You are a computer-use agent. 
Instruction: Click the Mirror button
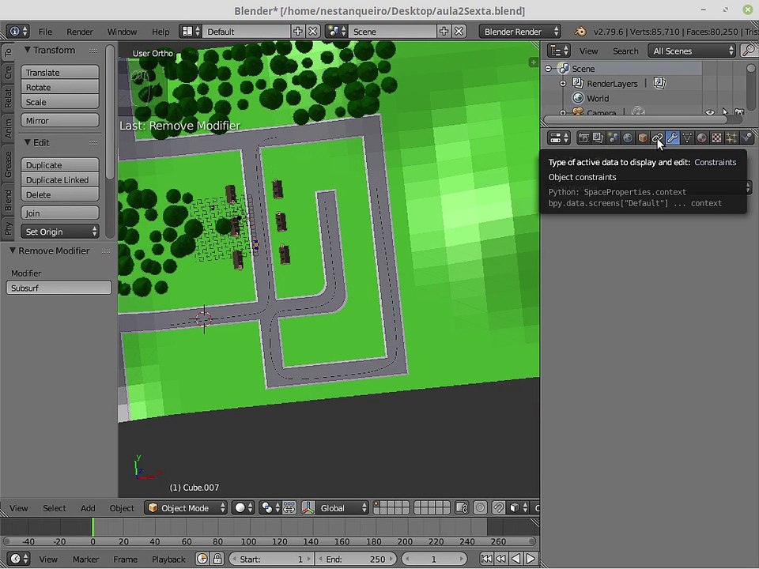pyautogui.click(x=60, y=120)
